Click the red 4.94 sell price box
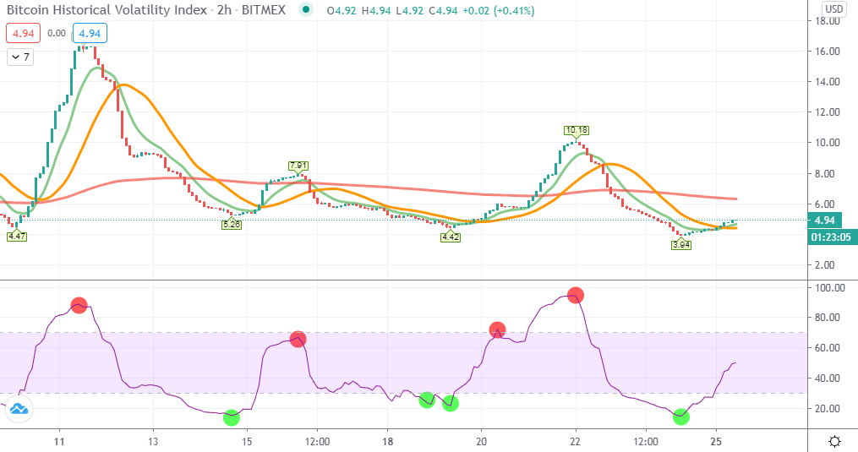This screenshot has width=858, height=452. click(24, 34)
